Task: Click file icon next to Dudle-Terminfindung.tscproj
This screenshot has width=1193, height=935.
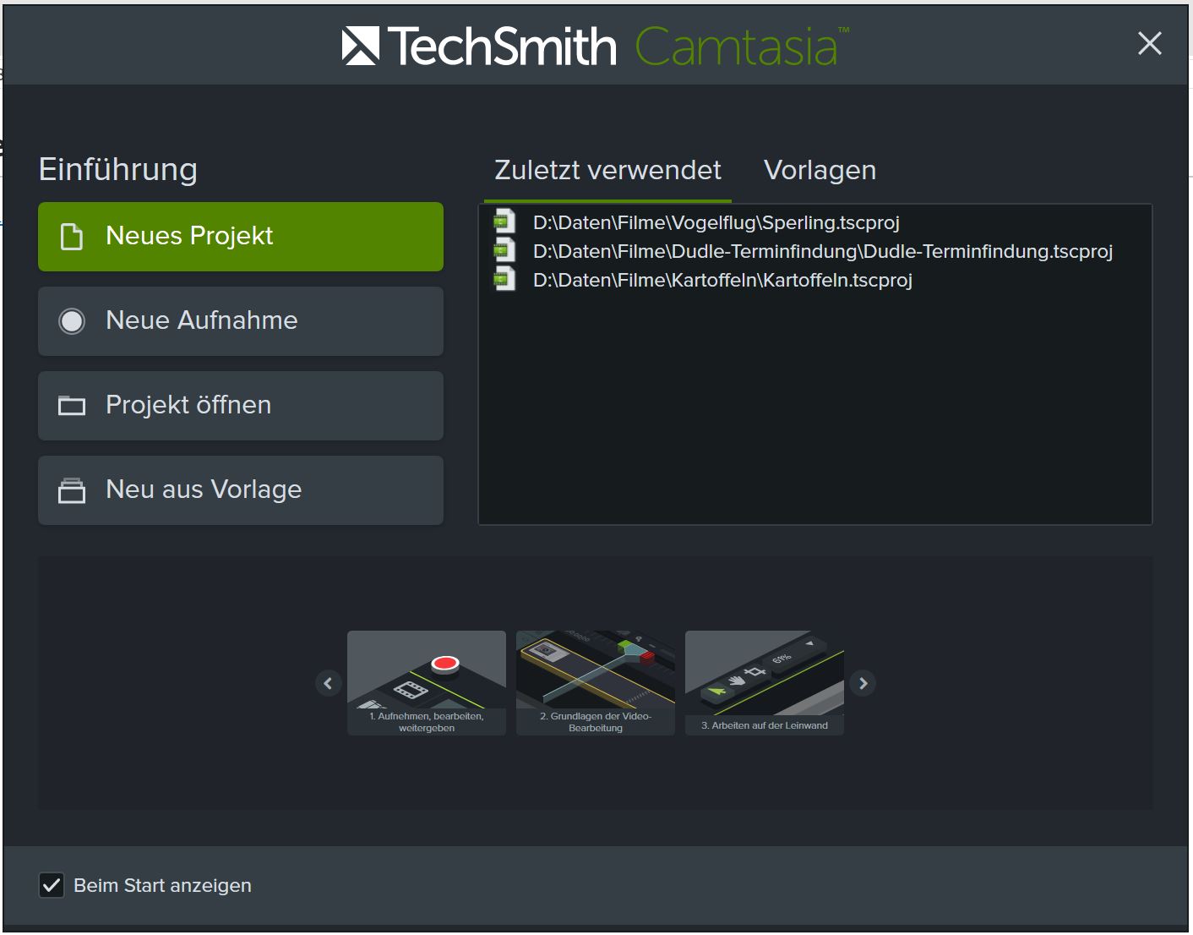Action: coord(504,250)
